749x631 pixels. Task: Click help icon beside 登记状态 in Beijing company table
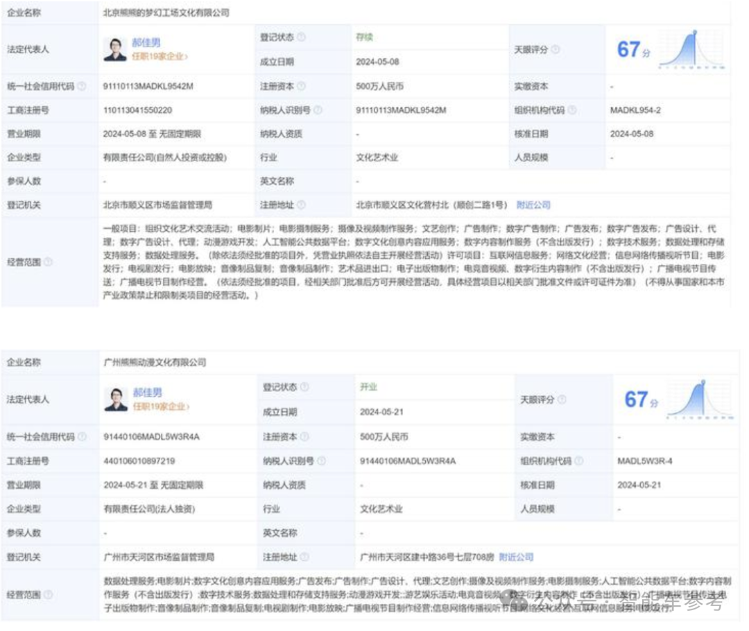pyautogui.click(x=301, y=37)
